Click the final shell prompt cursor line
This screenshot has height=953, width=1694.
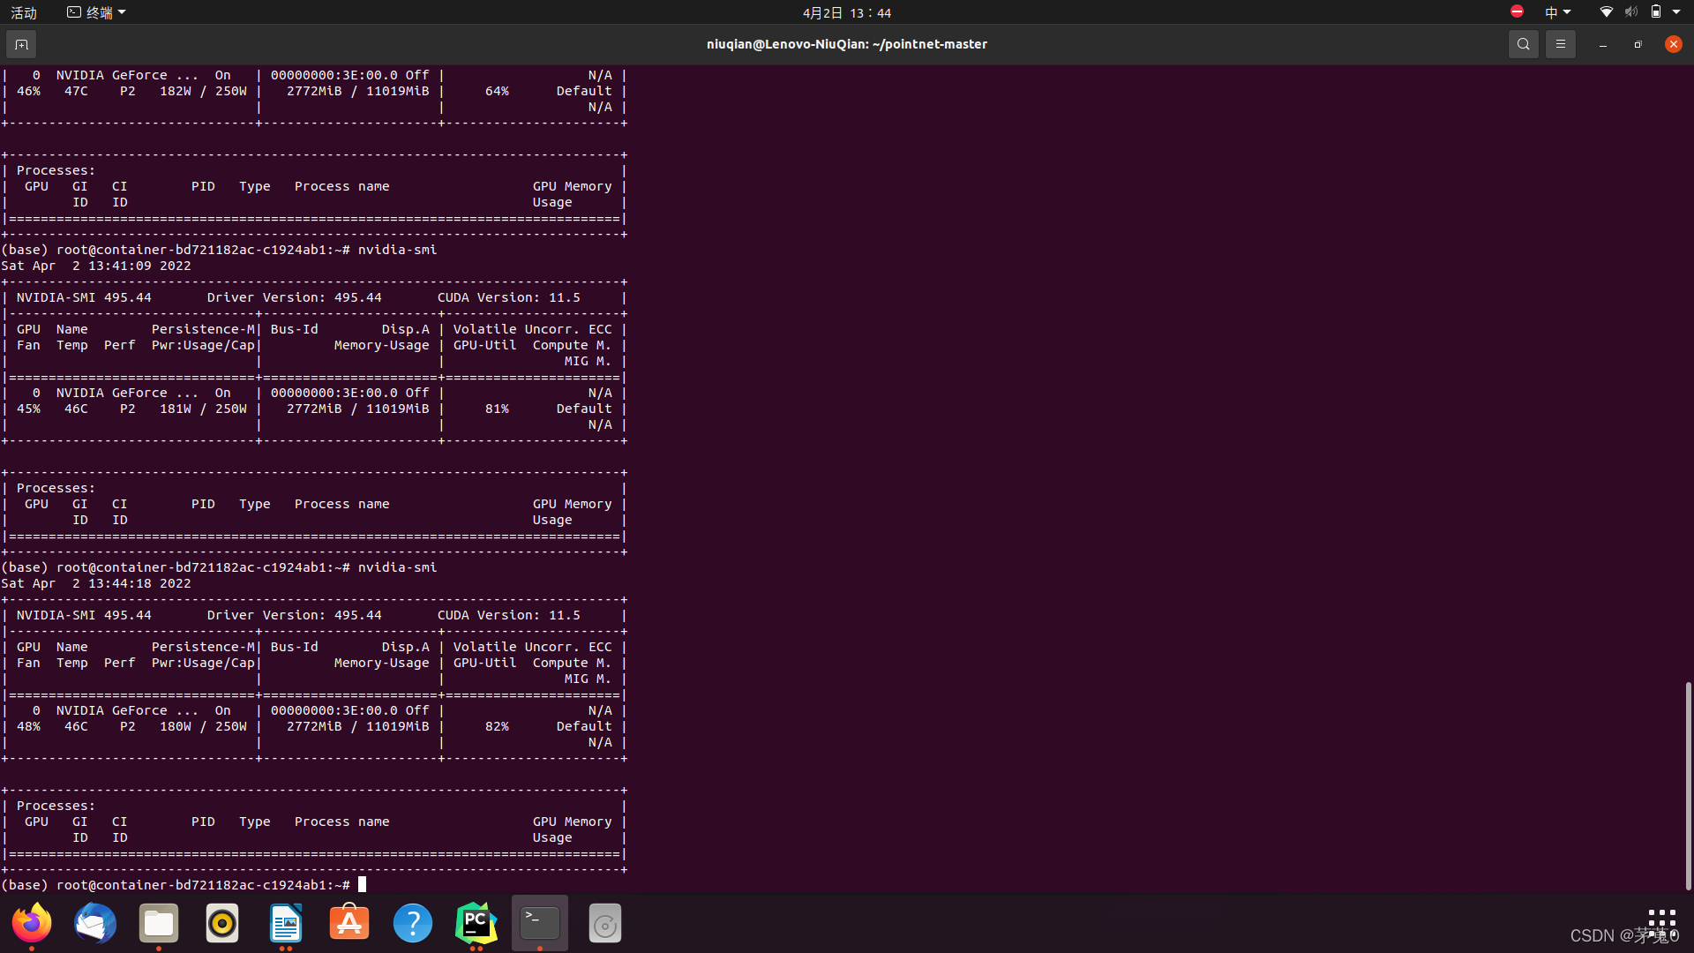click(x=184, y=884)
